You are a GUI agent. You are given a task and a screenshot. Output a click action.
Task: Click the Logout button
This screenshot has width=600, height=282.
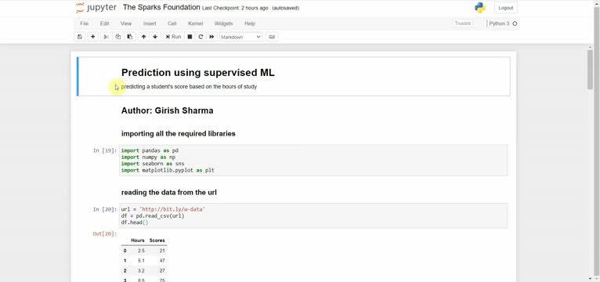505,8
